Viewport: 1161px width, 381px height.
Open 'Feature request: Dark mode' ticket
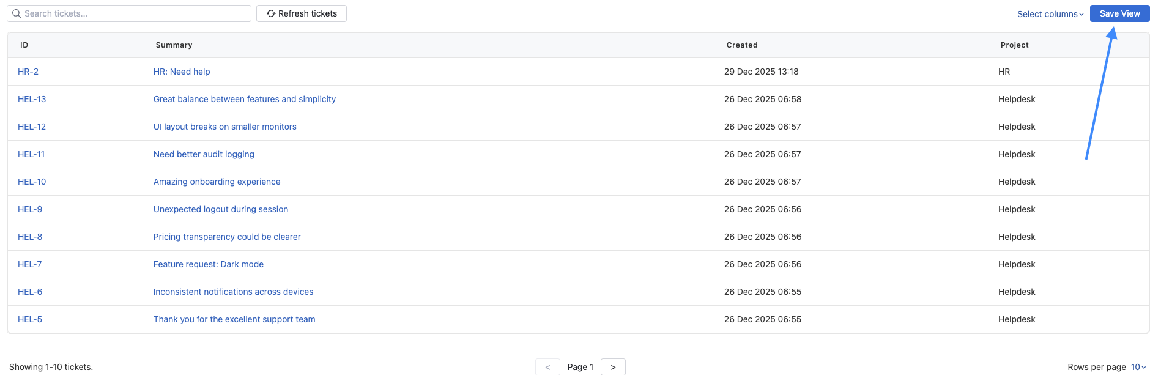(x=208, y=264)
